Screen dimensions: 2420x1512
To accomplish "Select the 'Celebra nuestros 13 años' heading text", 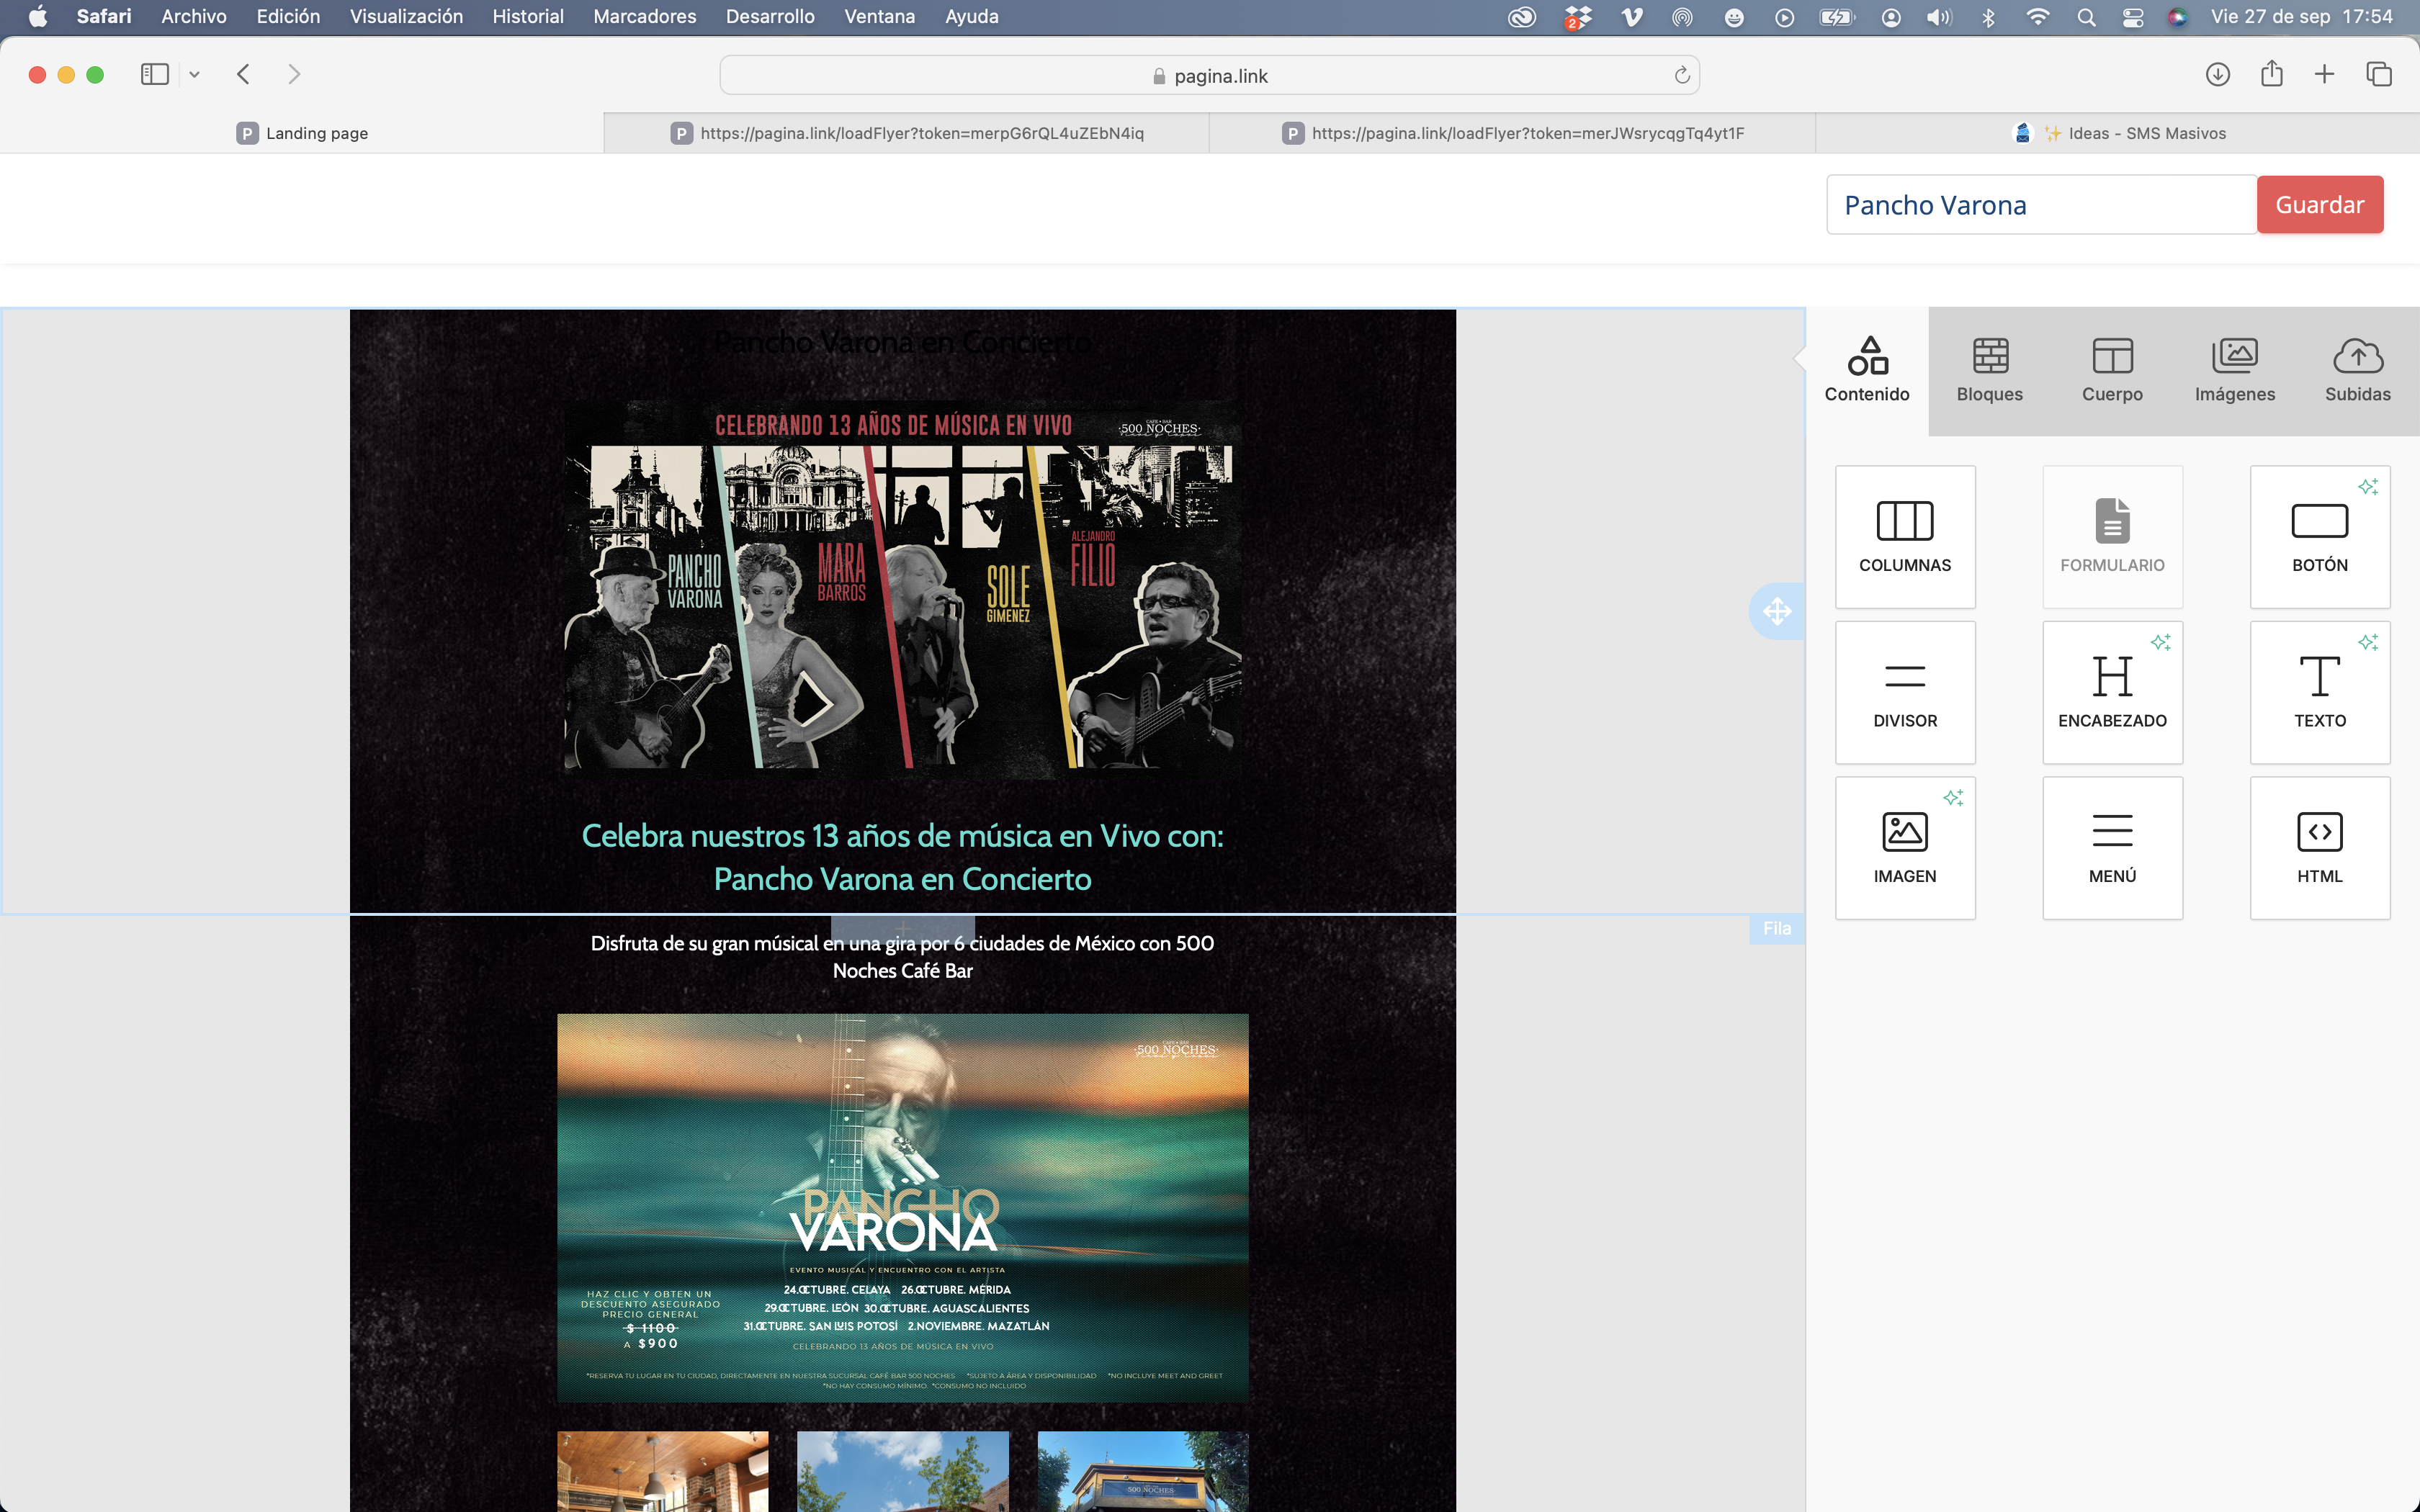I will (903, 857).
